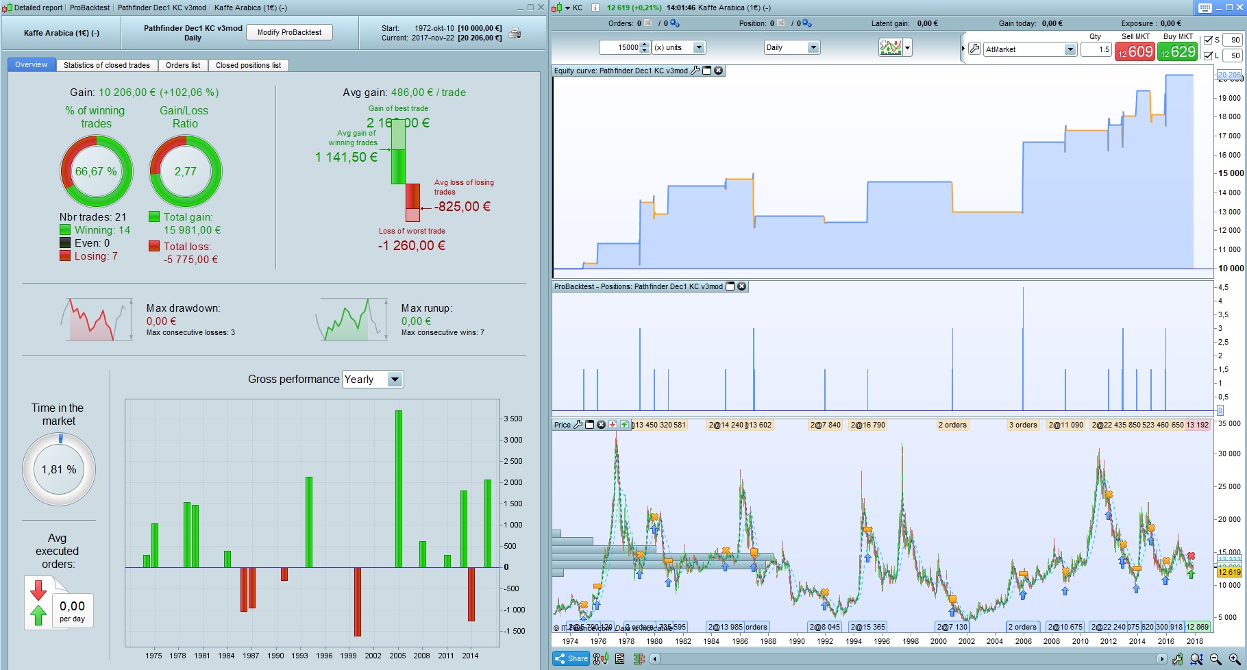
Task: Cancel all orders X icon beside Orders
Action: 648,23
